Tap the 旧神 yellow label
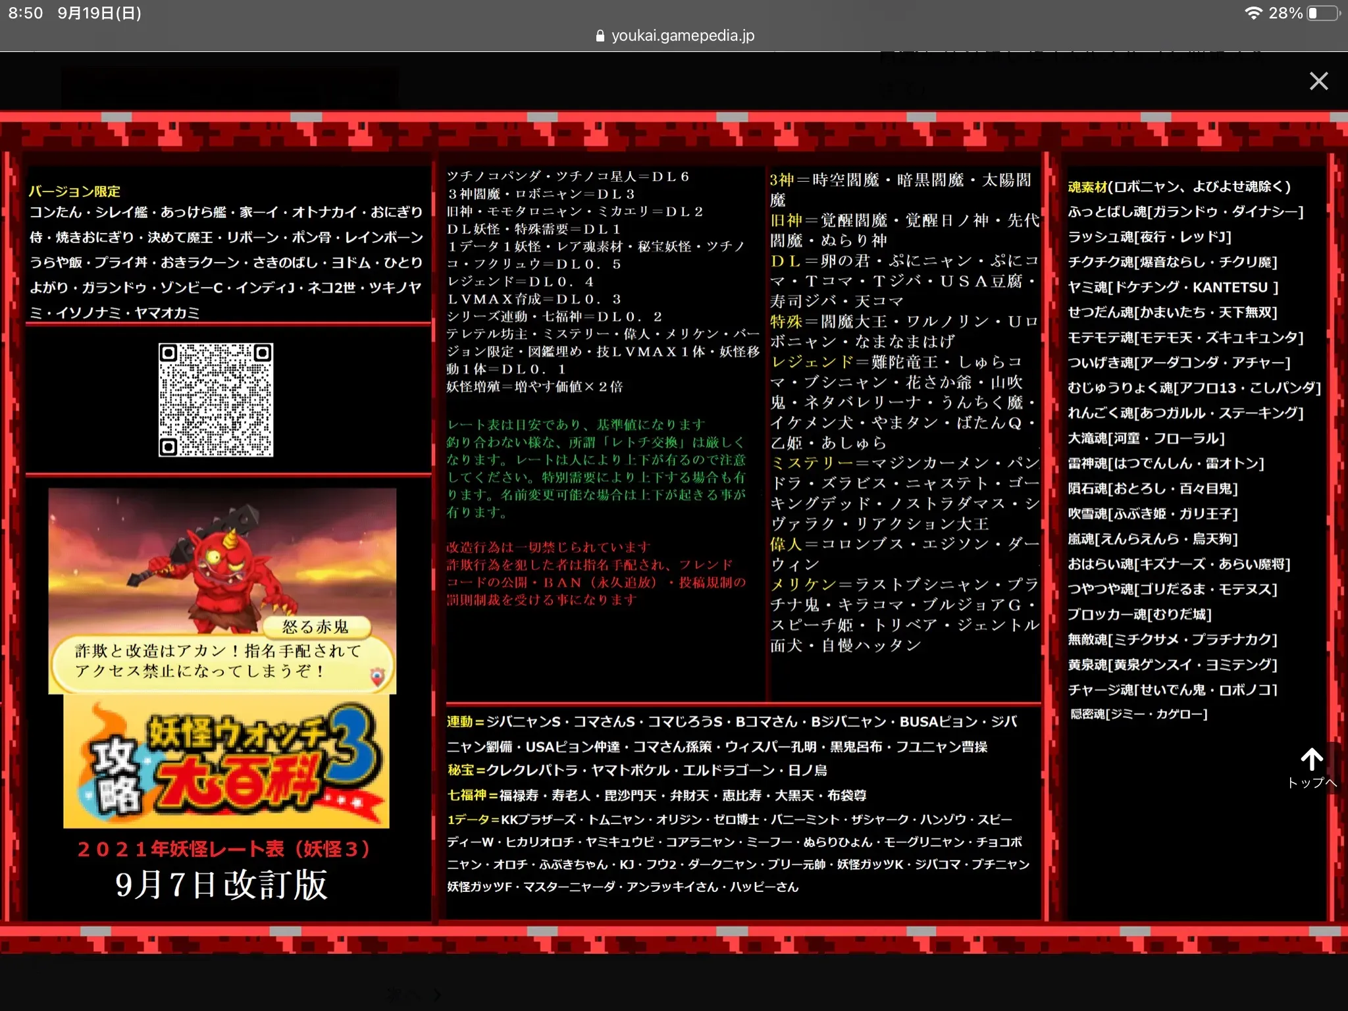 tap(786, 220)
